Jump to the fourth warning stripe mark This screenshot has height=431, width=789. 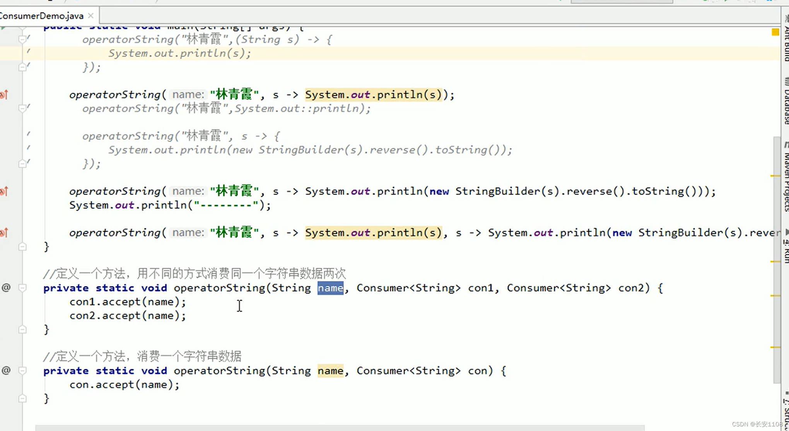(775, 347)
